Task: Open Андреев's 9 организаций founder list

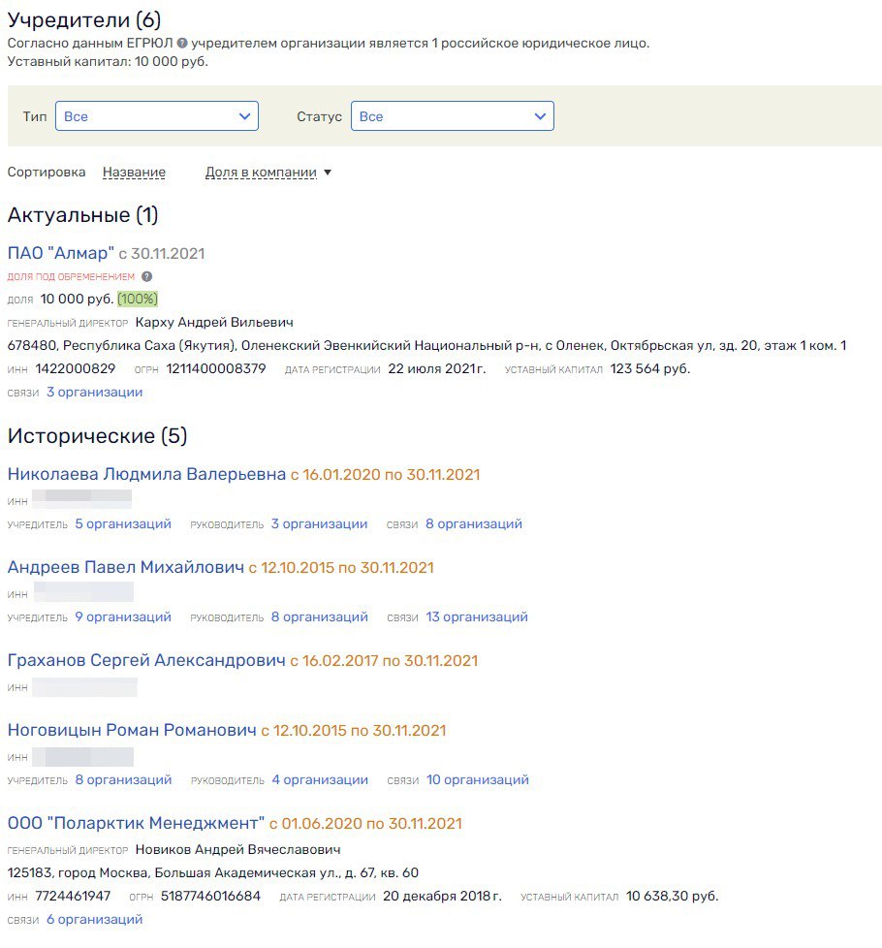Action: [123, 616]
